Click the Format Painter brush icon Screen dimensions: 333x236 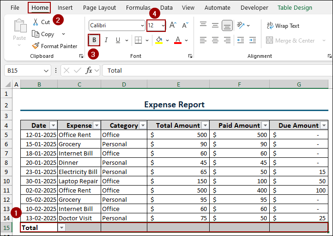tap(36, 46)
